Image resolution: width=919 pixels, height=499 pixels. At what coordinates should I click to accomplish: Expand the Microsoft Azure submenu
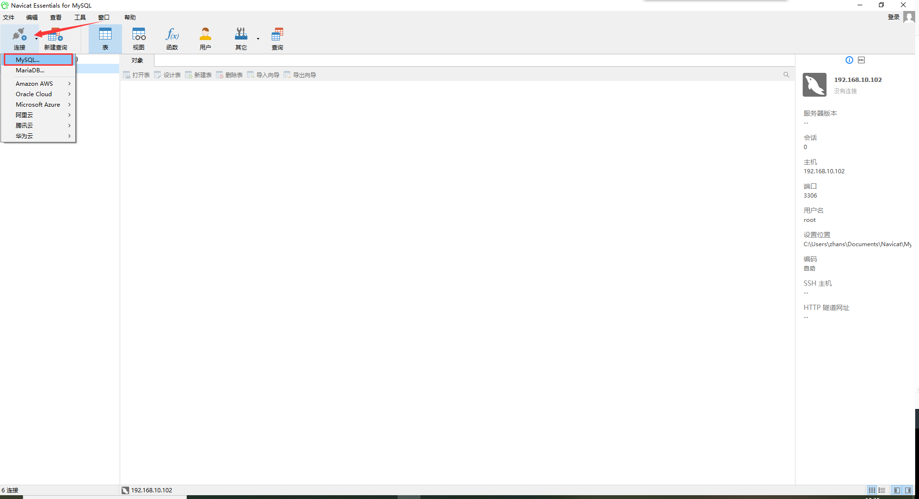[38, 104]
